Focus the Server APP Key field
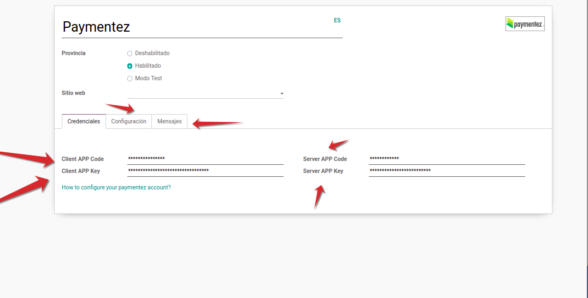The height and width of the screenshot is (298, 588). pos(446,171)
